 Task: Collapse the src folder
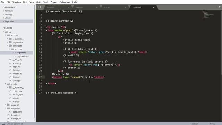(x=3, y=32)
